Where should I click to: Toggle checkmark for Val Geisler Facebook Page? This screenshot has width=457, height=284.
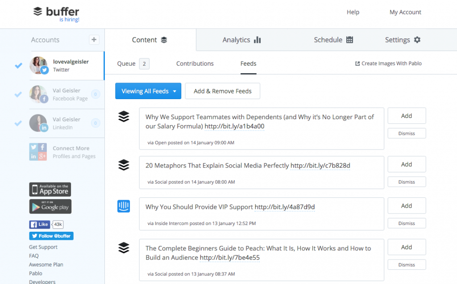point(18,95)
